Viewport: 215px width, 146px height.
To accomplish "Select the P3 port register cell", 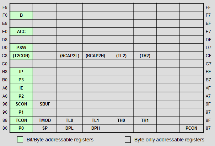I will [x=22, y=80].
